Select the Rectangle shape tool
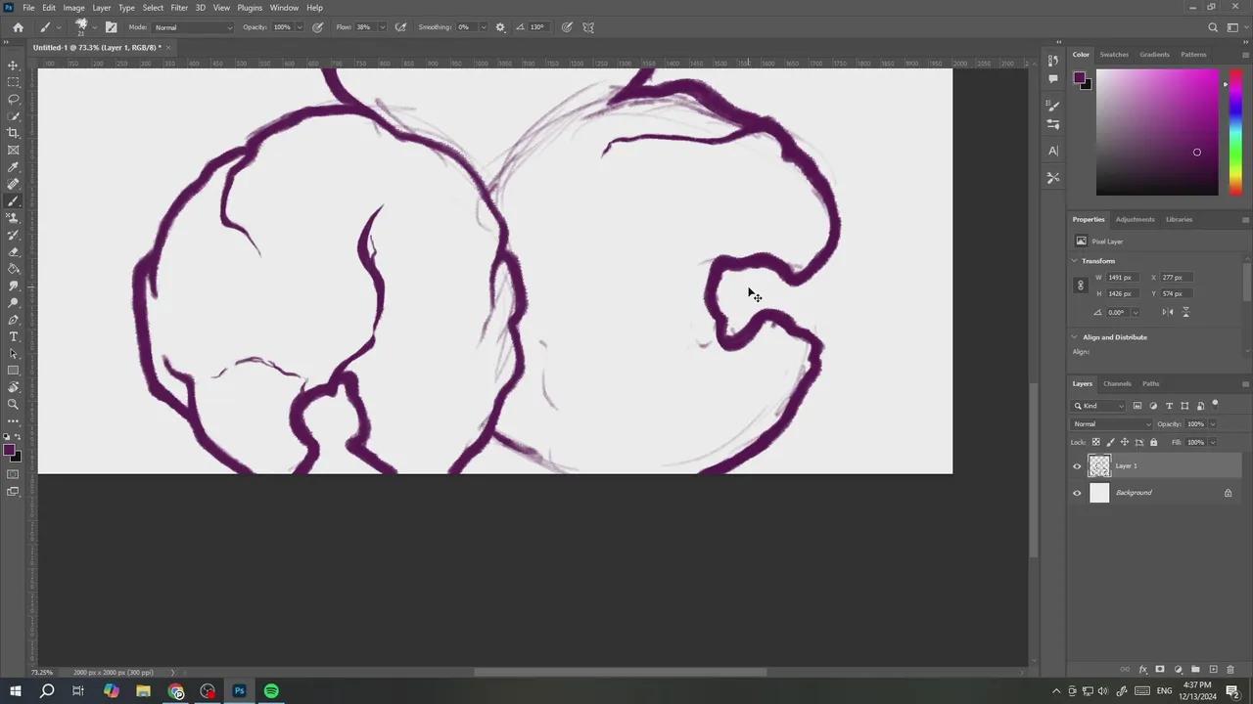 pyautogui.click(x=13, y=371)
